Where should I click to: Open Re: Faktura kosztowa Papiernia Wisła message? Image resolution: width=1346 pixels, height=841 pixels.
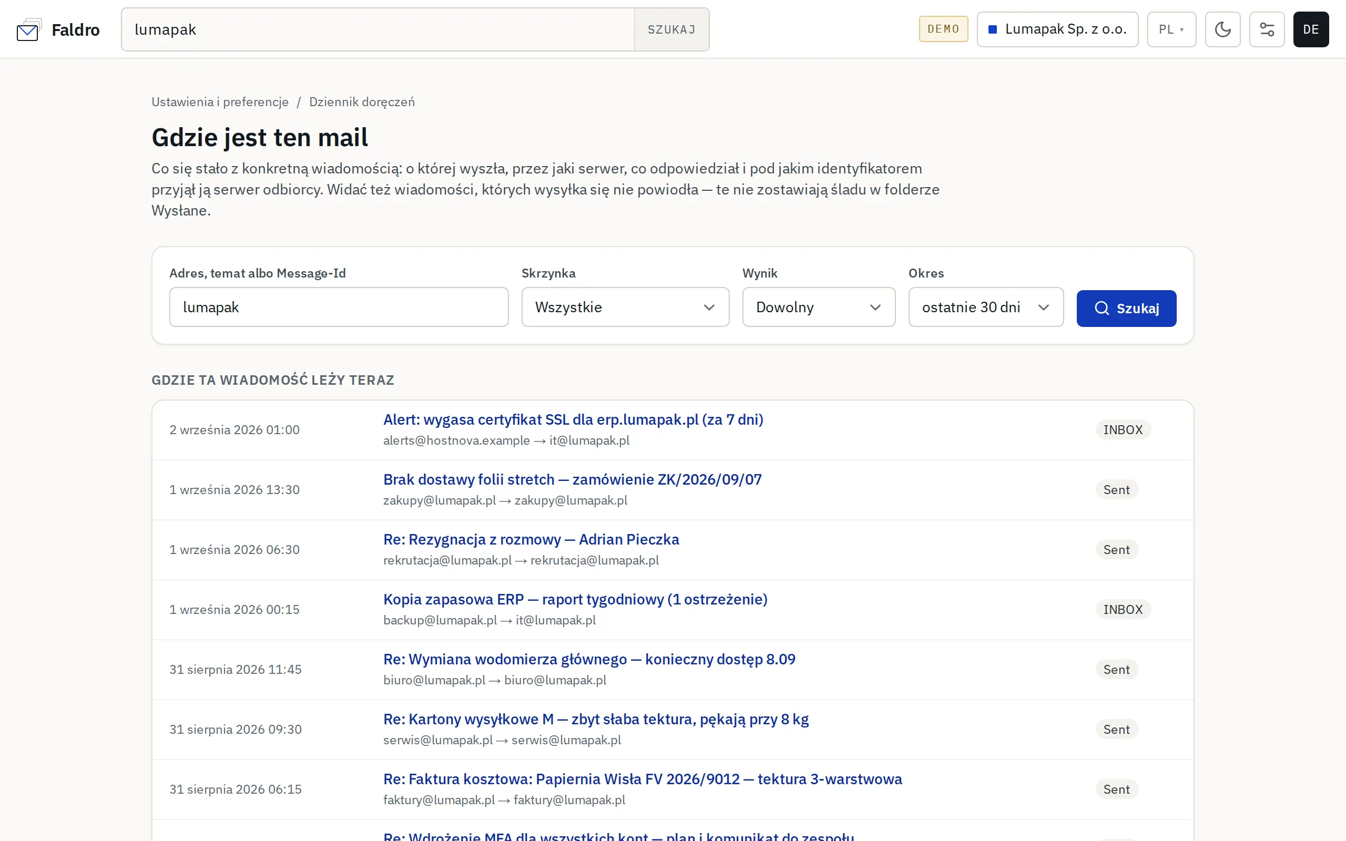643,780
